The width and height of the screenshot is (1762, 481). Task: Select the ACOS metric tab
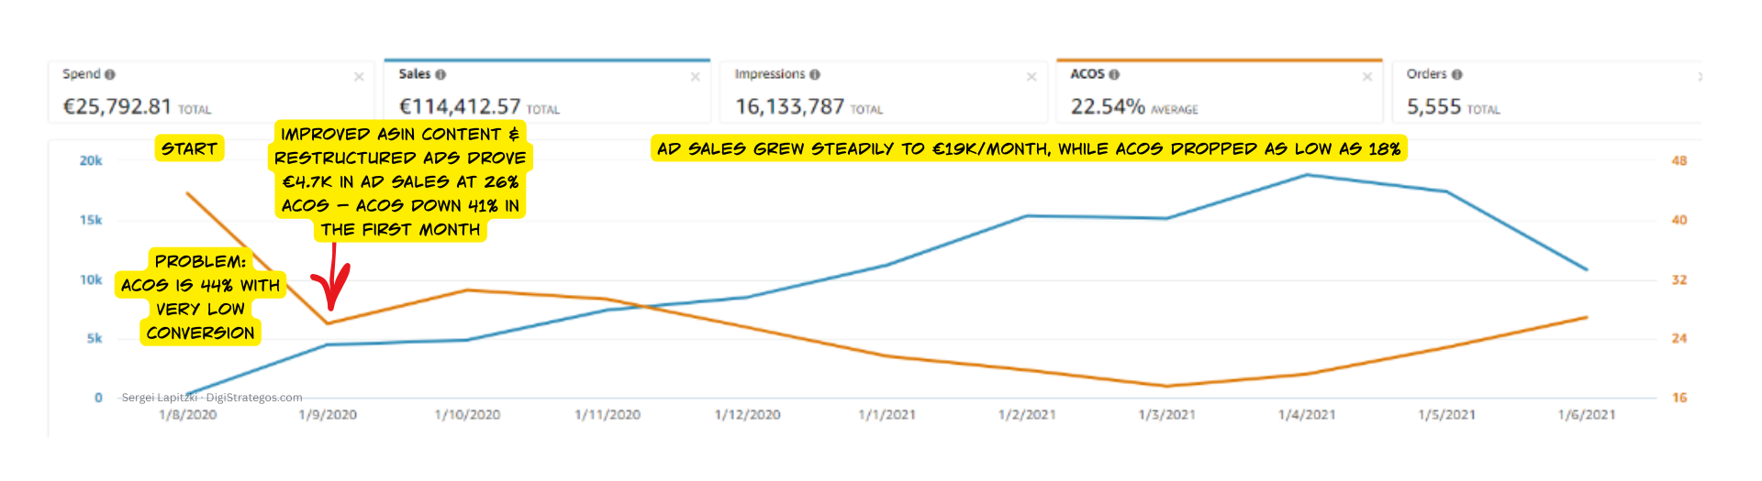point(1220,91)
